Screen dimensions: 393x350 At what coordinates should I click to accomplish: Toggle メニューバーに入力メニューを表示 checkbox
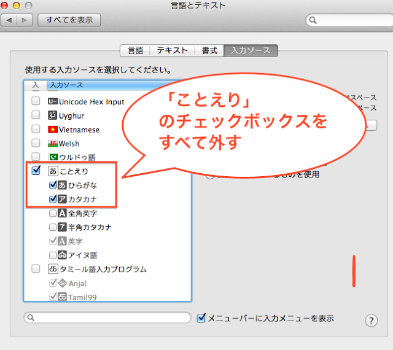click(x=201, y=318)
